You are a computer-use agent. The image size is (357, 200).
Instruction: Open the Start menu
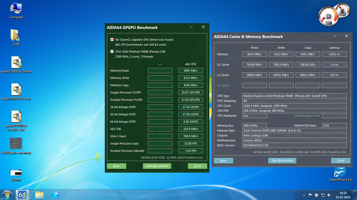(x=7, y=195)
